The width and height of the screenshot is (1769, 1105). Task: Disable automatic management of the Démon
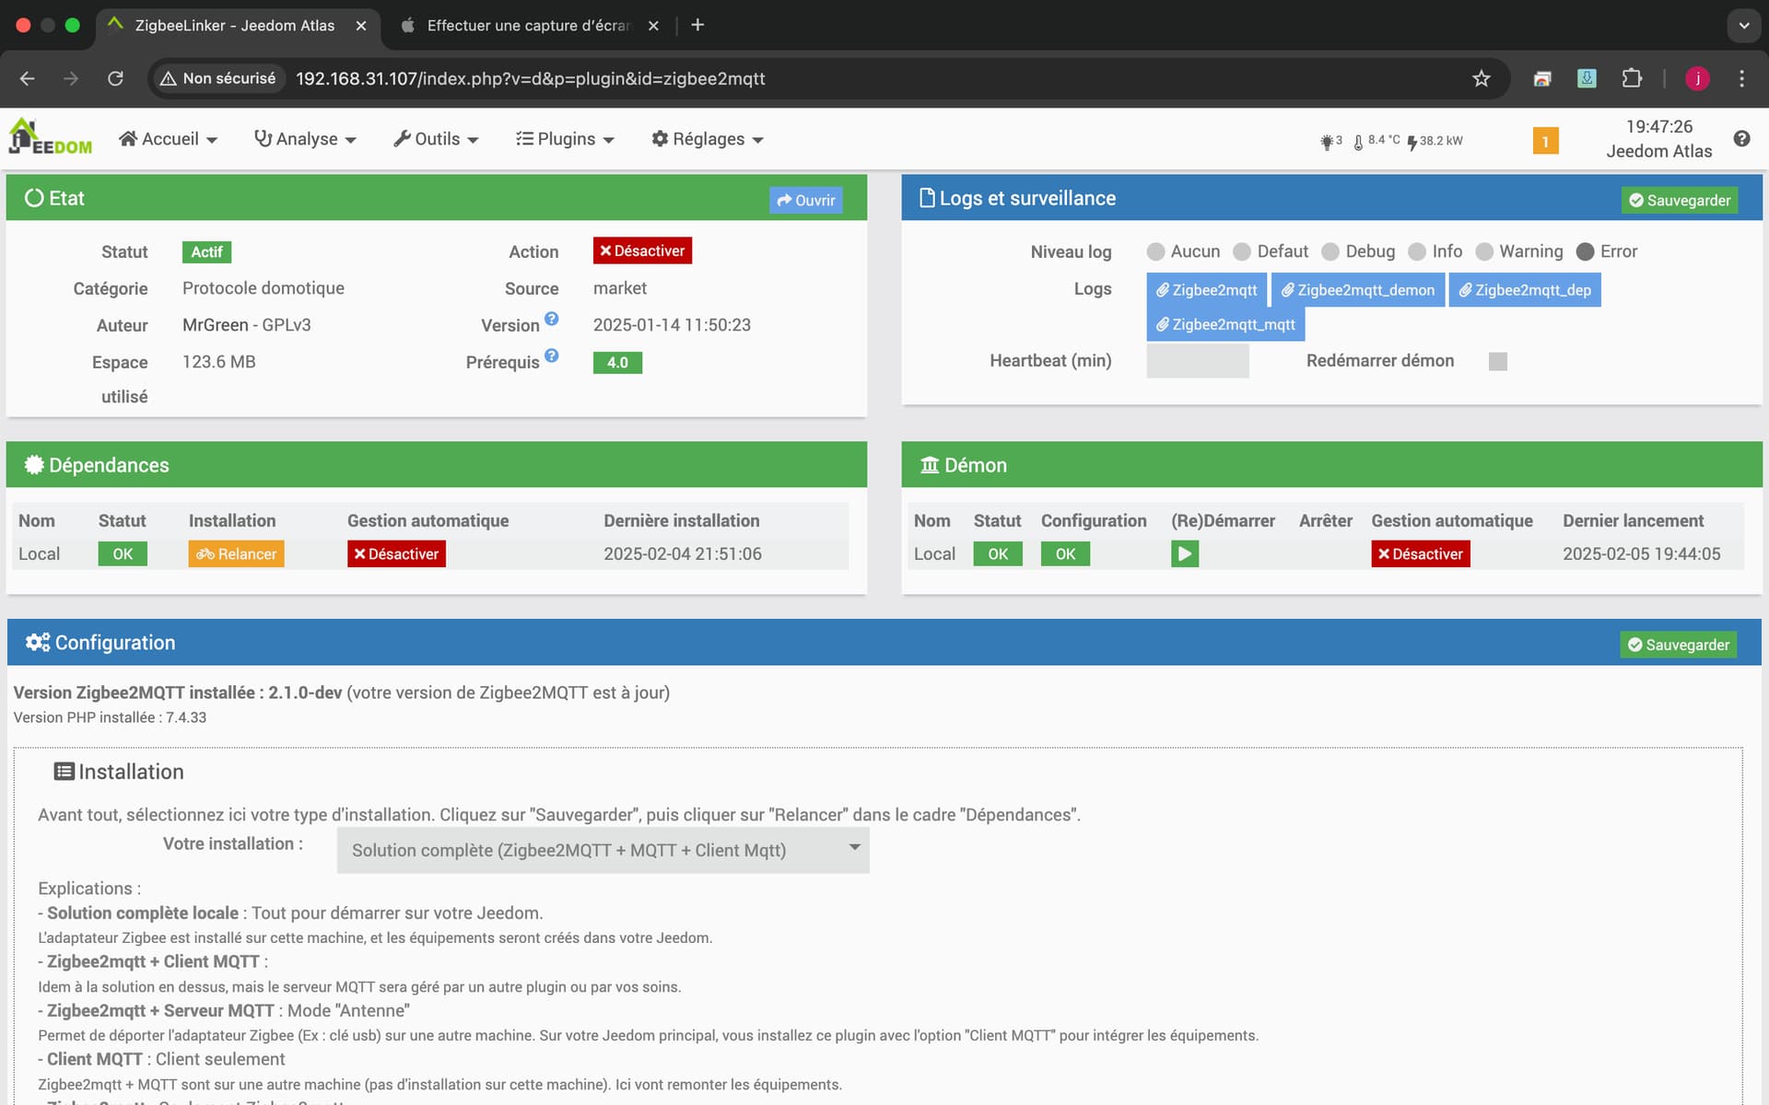[x=1421, y=553]
